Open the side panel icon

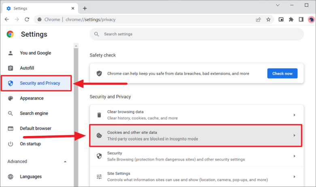tap(301, 19)
